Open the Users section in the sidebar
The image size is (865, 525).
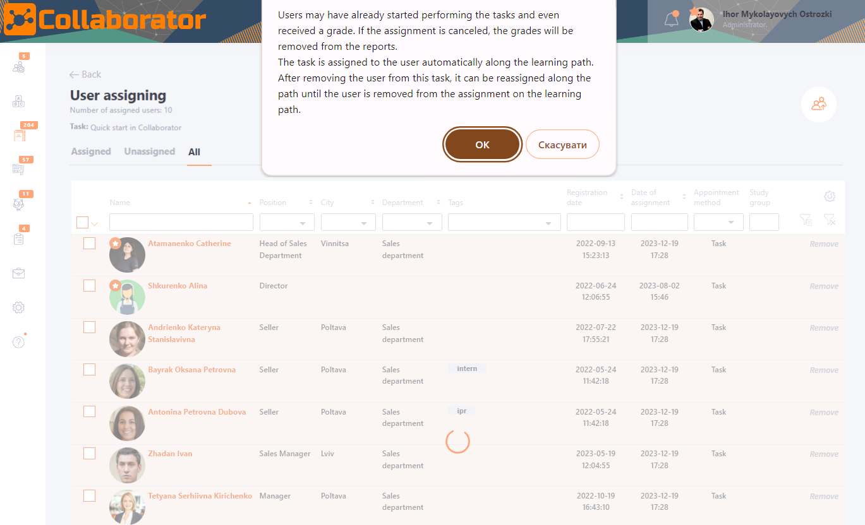click(x=18, y=66)
